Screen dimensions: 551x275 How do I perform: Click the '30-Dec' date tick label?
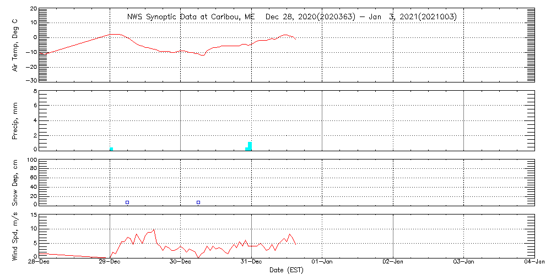click(181, 262)
